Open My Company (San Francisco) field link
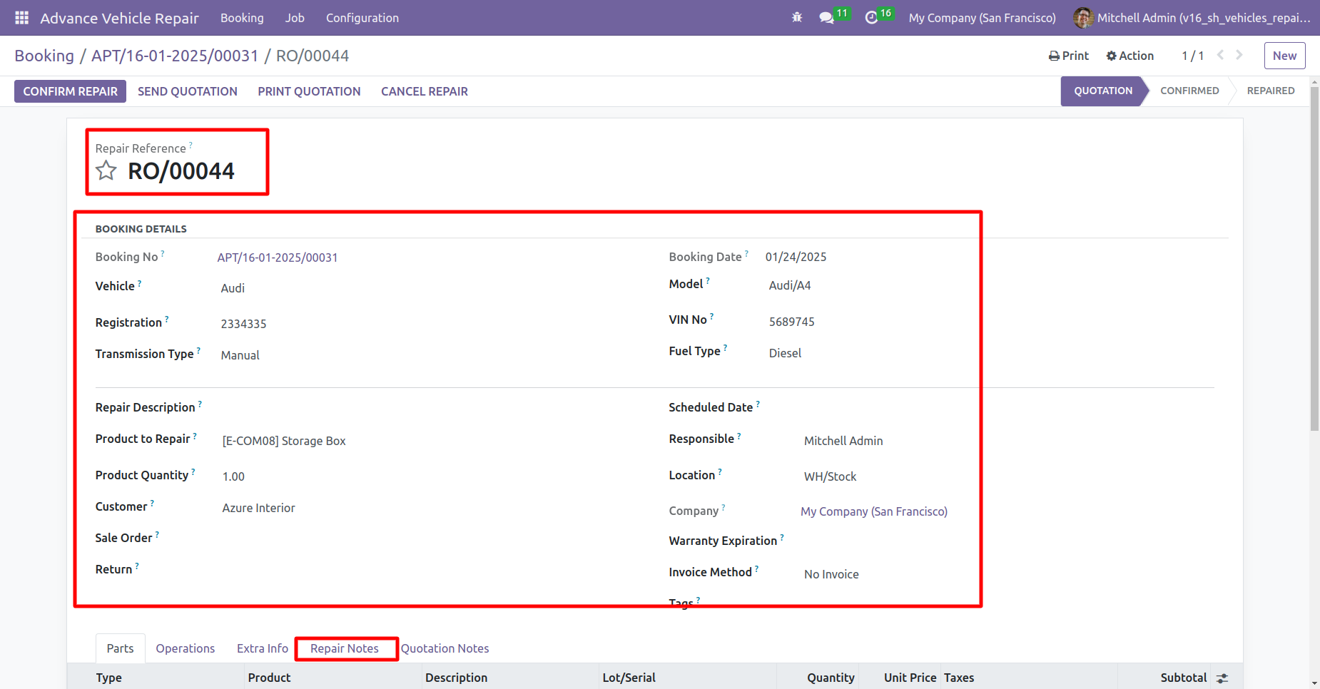Viewport: 1320px width, 689px height. point(874,511)
